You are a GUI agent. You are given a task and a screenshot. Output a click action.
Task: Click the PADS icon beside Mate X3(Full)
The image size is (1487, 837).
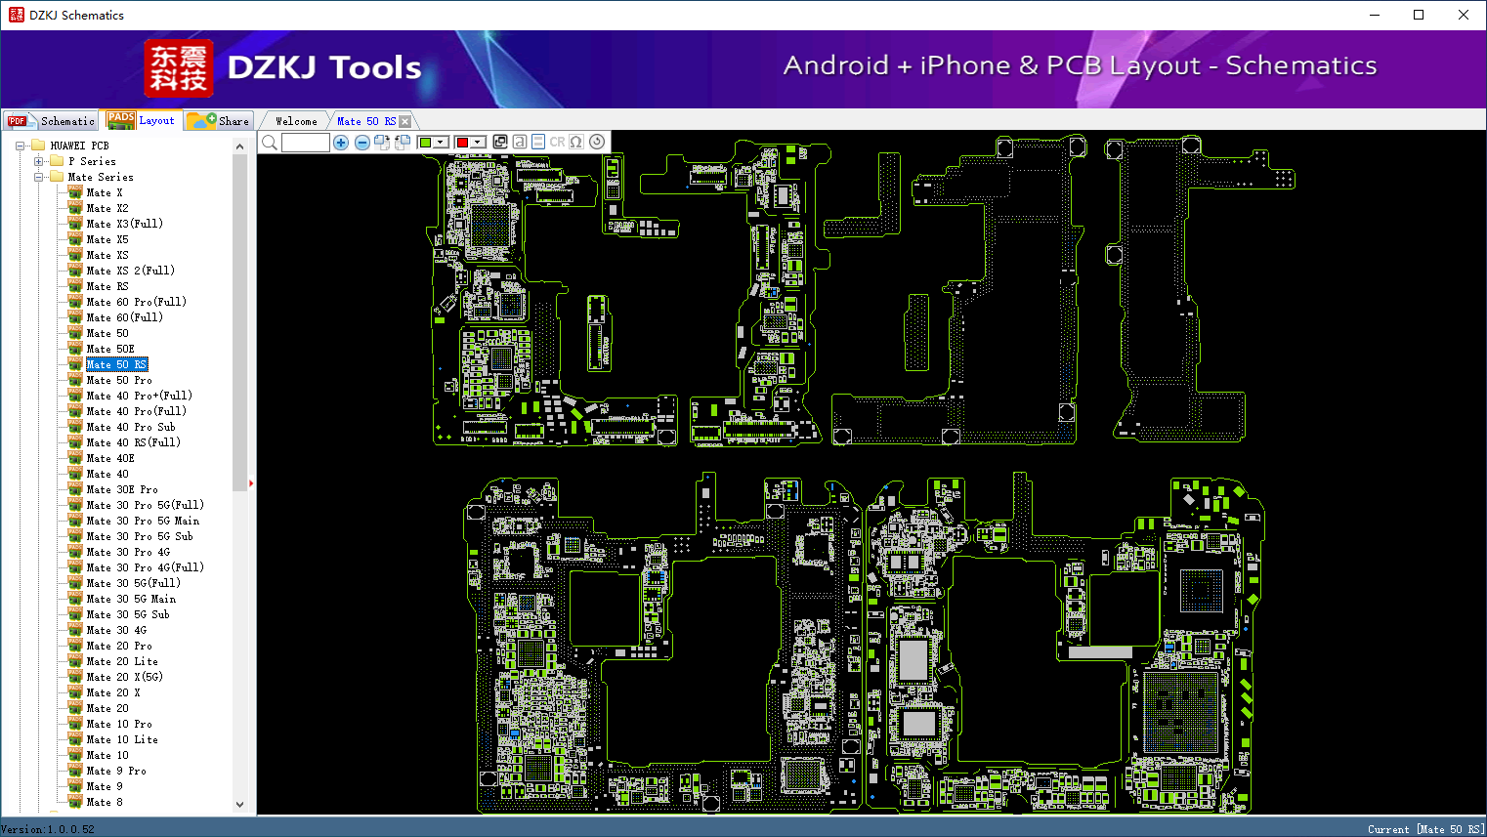pyautogui.click(x=75, y=224)
